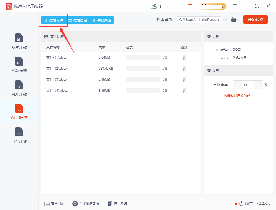Switch to PPT压缩 in sidebar
276x210 pixels.
click(19, 135)
